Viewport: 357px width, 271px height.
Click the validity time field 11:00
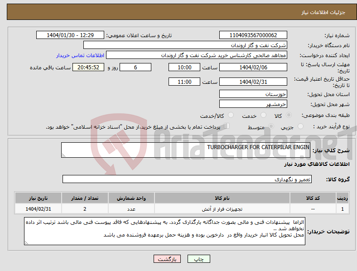click(184, 82)
